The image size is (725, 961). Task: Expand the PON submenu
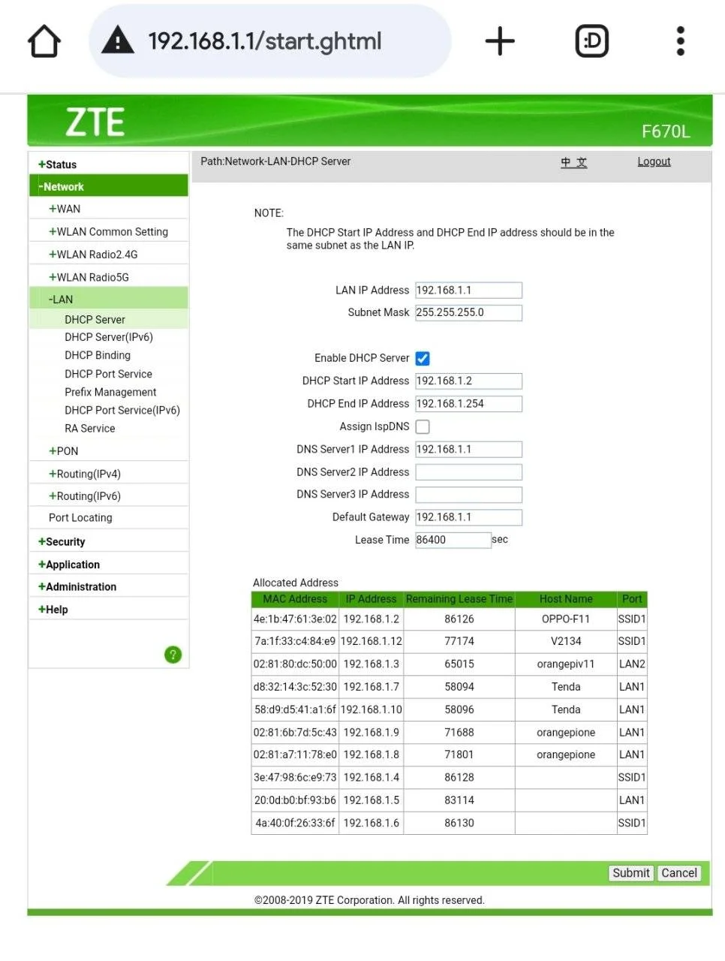pyautogui.click(x=63, y=451)
